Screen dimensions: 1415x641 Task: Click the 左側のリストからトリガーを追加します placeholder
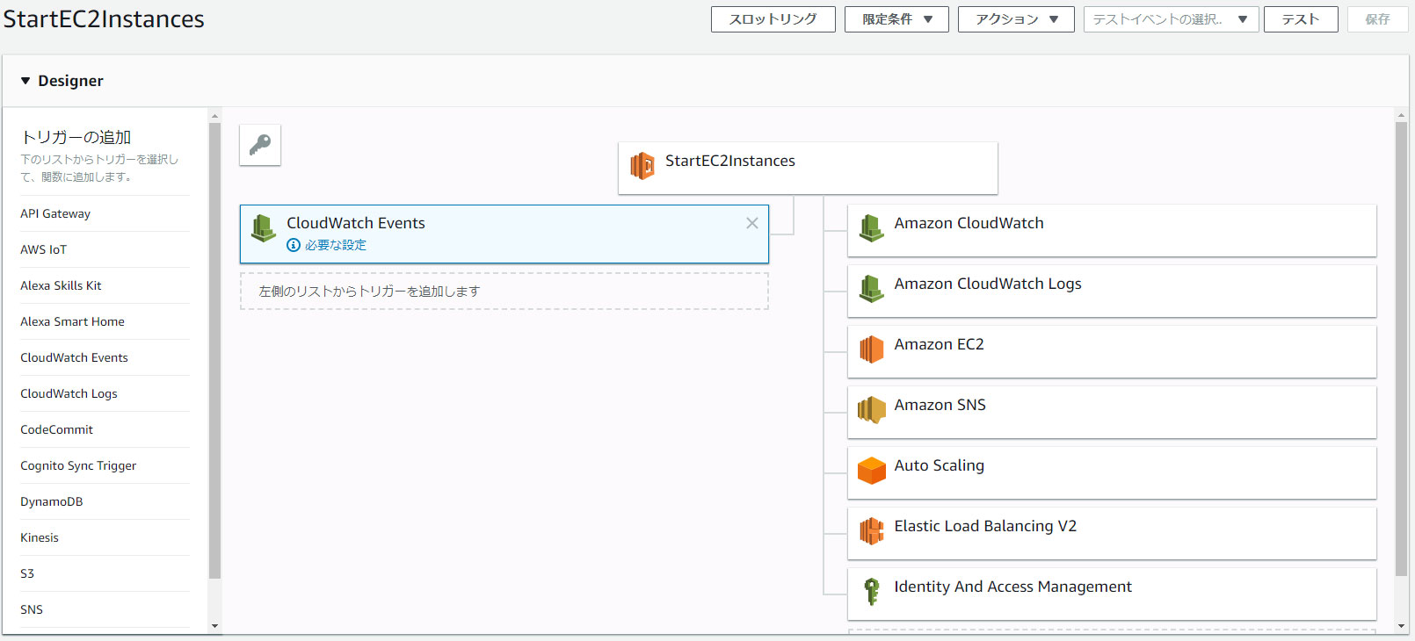[504, 292]
